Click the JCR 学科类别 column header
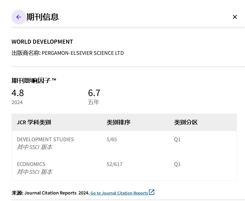Viewport: 245px width, 201px height. [x=34, y=122]
